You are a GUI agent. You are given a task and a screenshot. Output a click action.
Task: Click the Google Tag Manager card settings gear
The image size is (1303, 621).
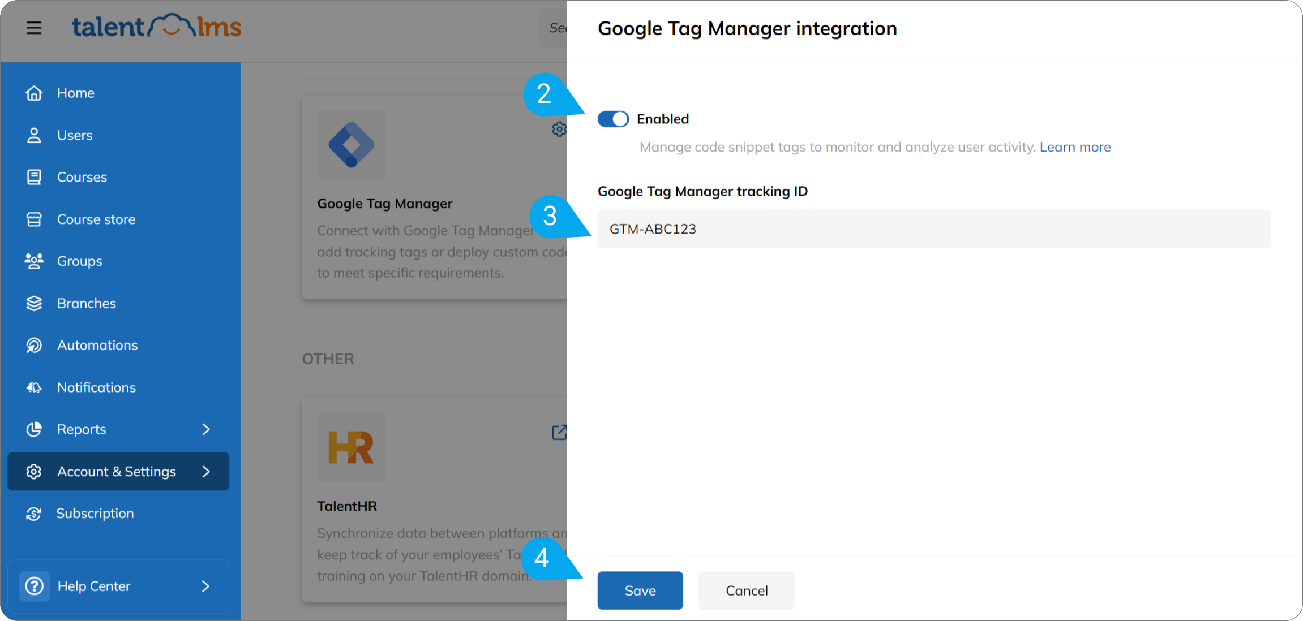[559, 130]
